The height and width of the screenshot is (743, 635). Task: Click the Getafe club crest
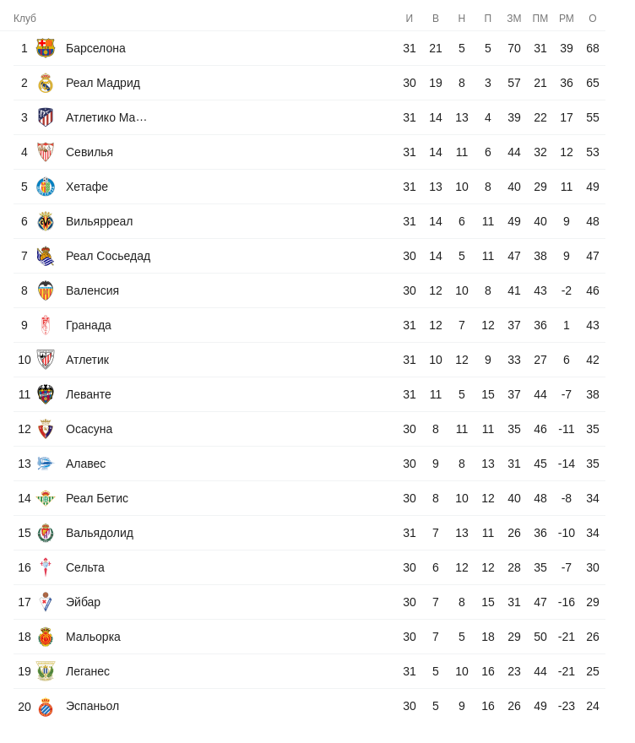click(46, 187)
